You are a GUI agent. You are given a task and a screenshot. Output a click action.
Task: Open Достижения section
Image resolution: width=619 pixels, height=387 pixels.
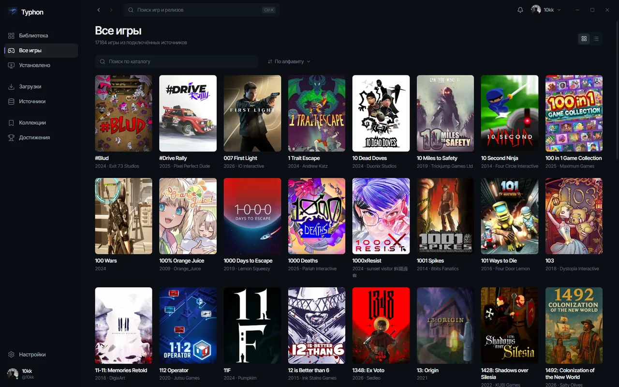(x=41, y=137)
